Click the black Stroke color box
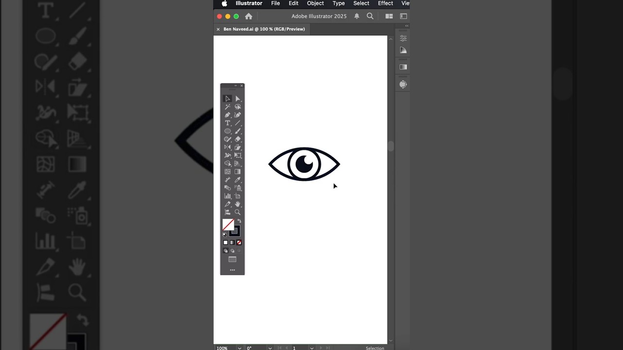Image resolution: width=623 pixels, height=350 pixels. 236,232
